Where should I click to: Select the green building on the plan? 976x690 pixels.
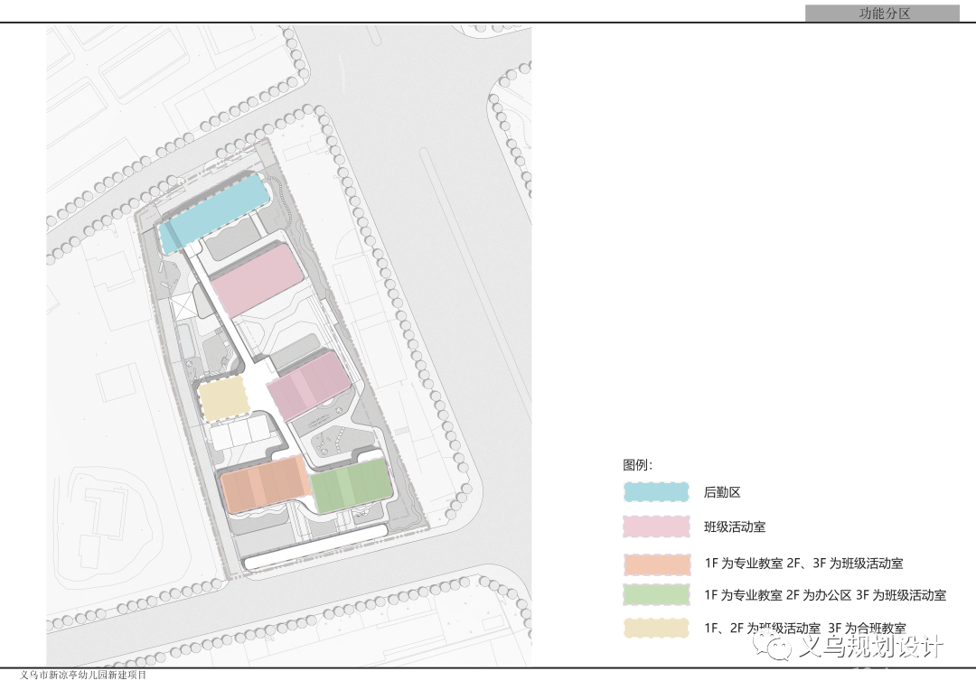coord(351,484)
